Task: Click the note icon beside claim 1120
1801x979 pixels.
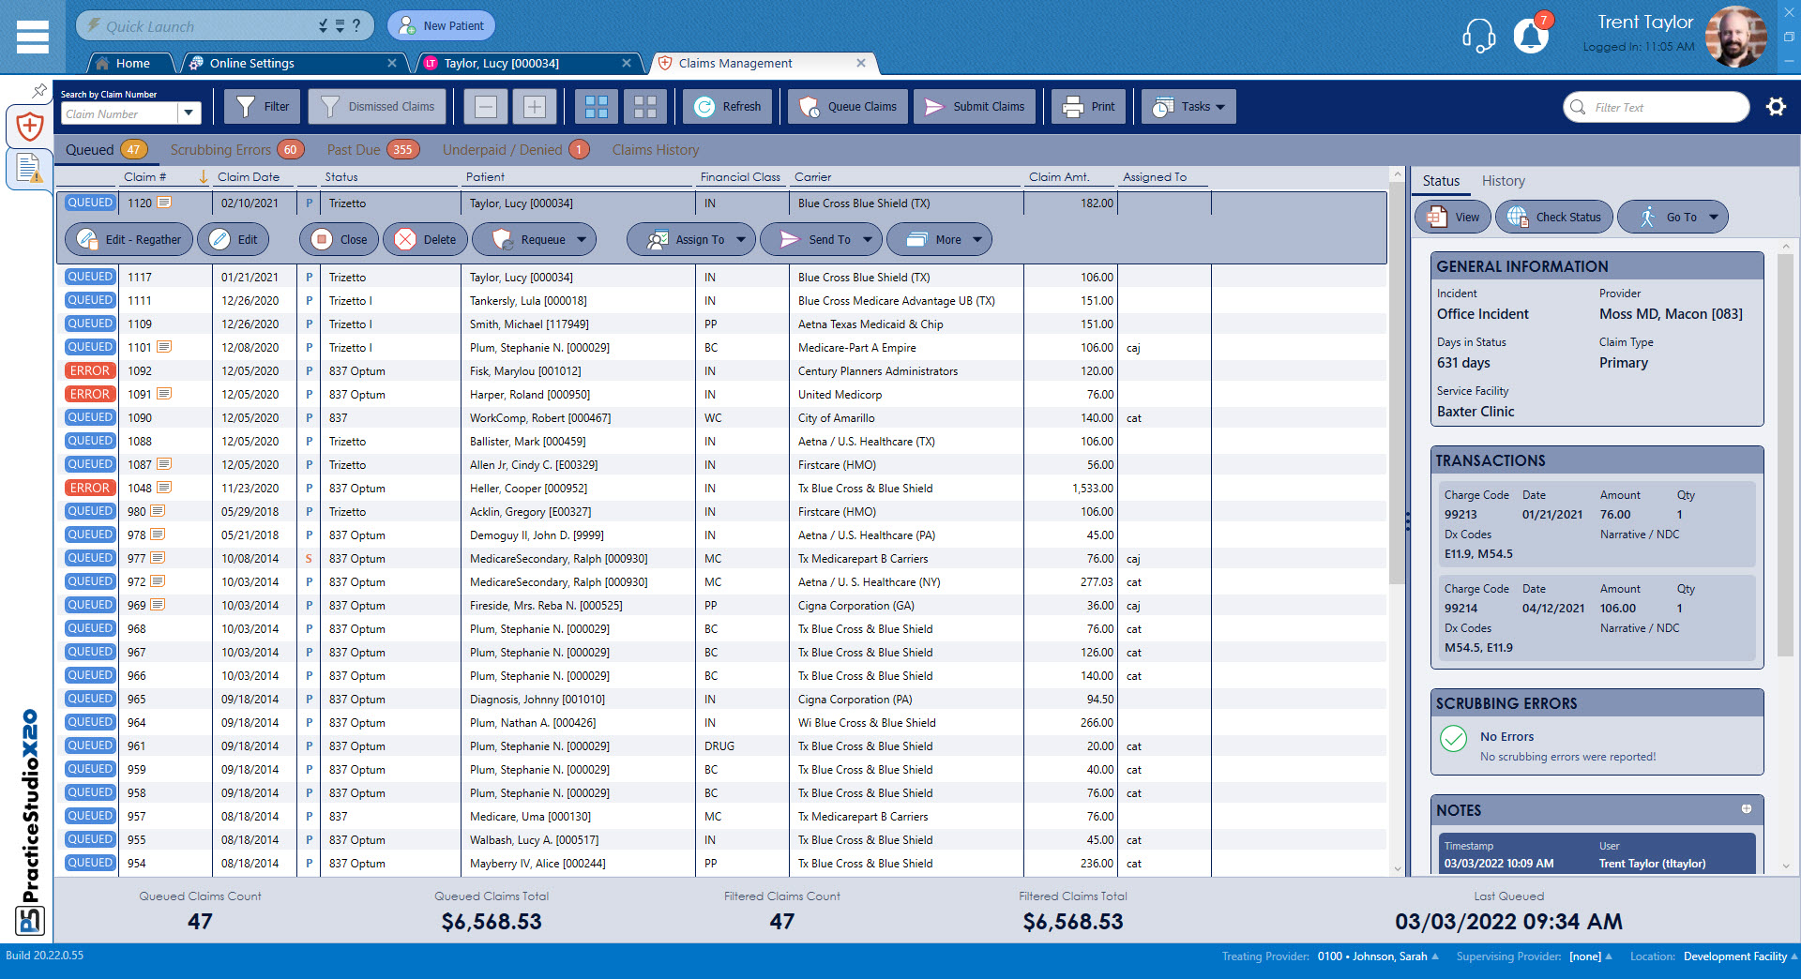Action: 163,203
